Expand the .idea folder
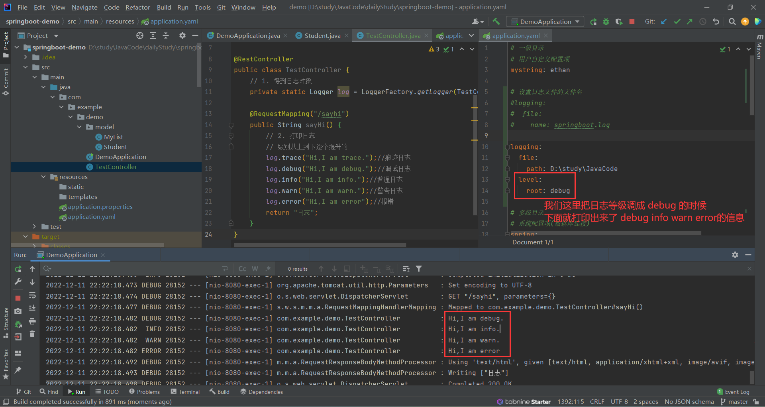The height and width of the screenshot is (407, 765). tap(26, 57)
